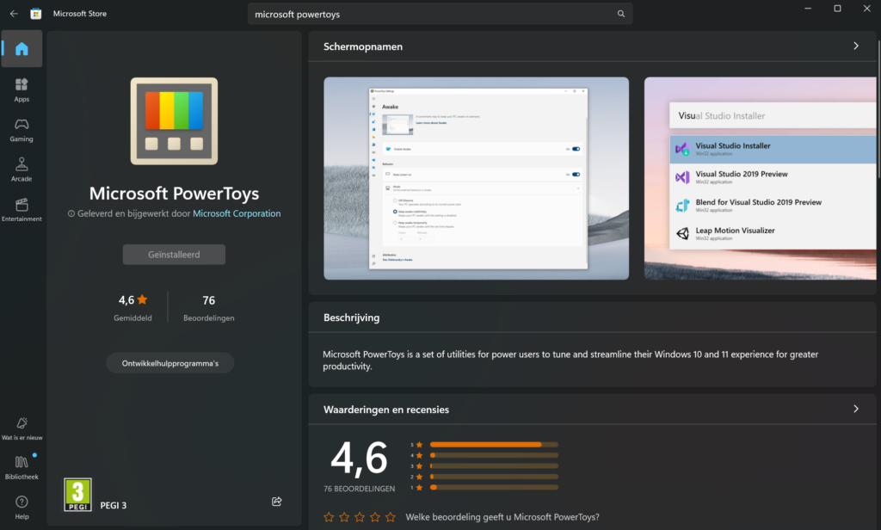
Task: Click the 4,6 Gemiddeld rating
Action: 132,307
